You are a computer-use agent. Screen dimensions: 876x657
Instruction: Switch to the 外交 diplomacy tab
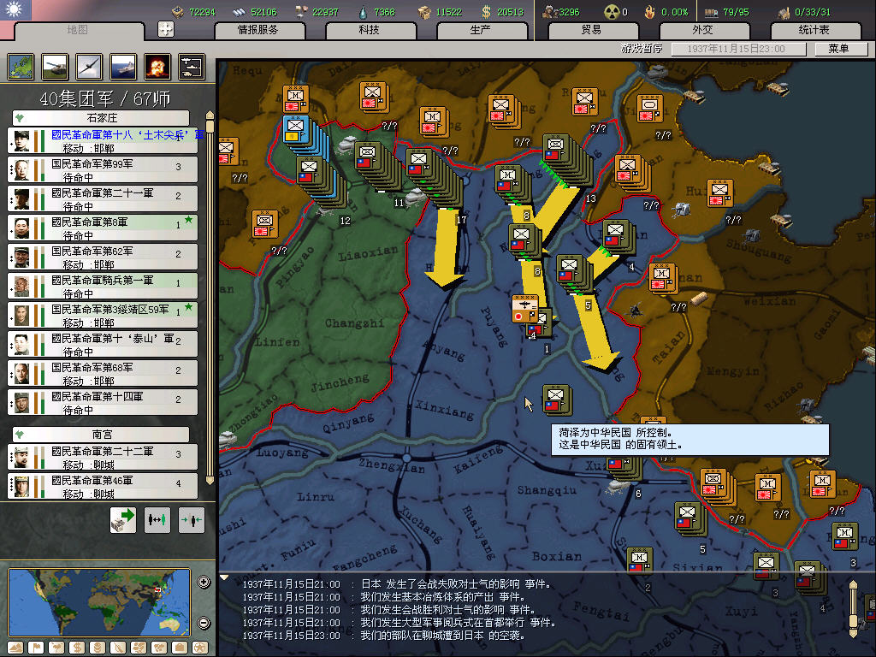click(x=701, y=30)
